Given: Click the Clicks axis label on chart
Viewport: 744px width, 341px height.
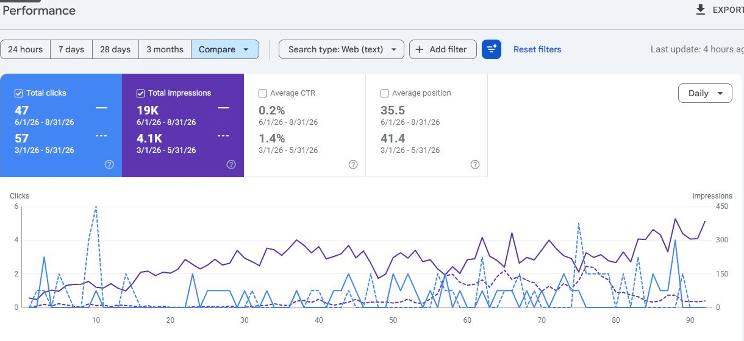Looking at the screenshot, I should pos(20,196).
